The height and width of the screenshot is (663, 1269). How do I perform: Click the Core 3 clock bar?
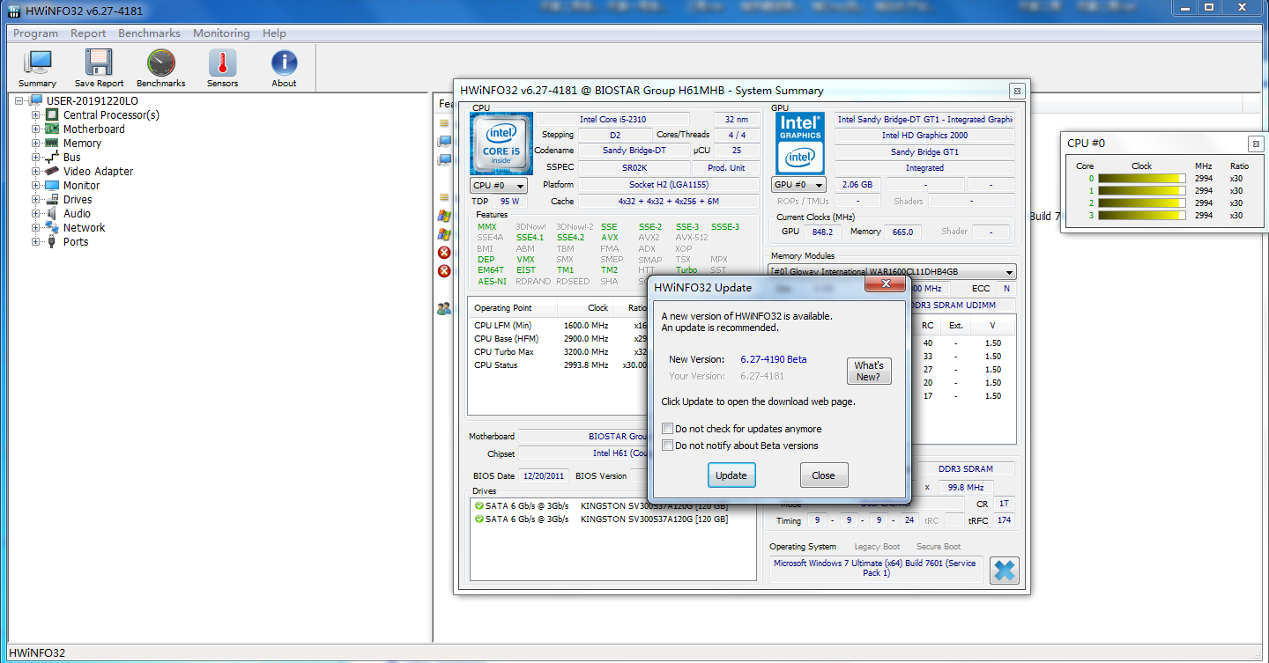click(1142, 216)
